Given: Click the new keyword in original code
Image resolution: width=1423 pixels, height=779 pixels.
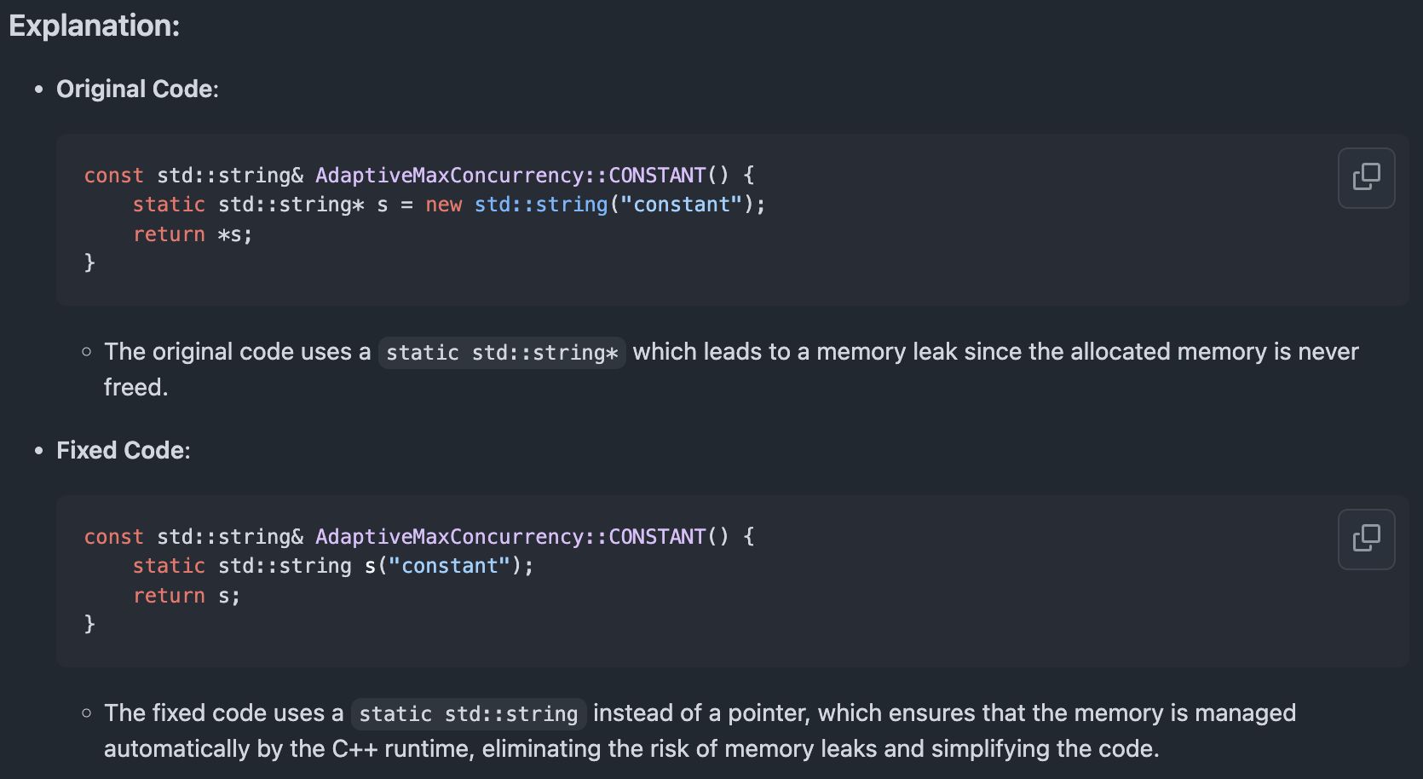Looking at the screenshot, I should [x=443, y=205].
